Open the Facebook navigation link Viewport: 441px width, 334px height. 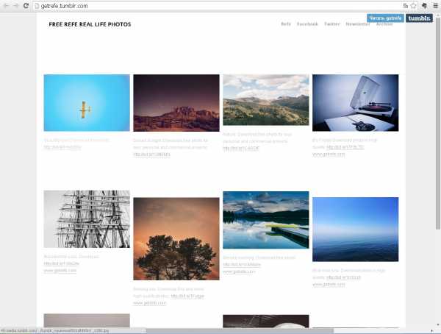coord(307,24)
